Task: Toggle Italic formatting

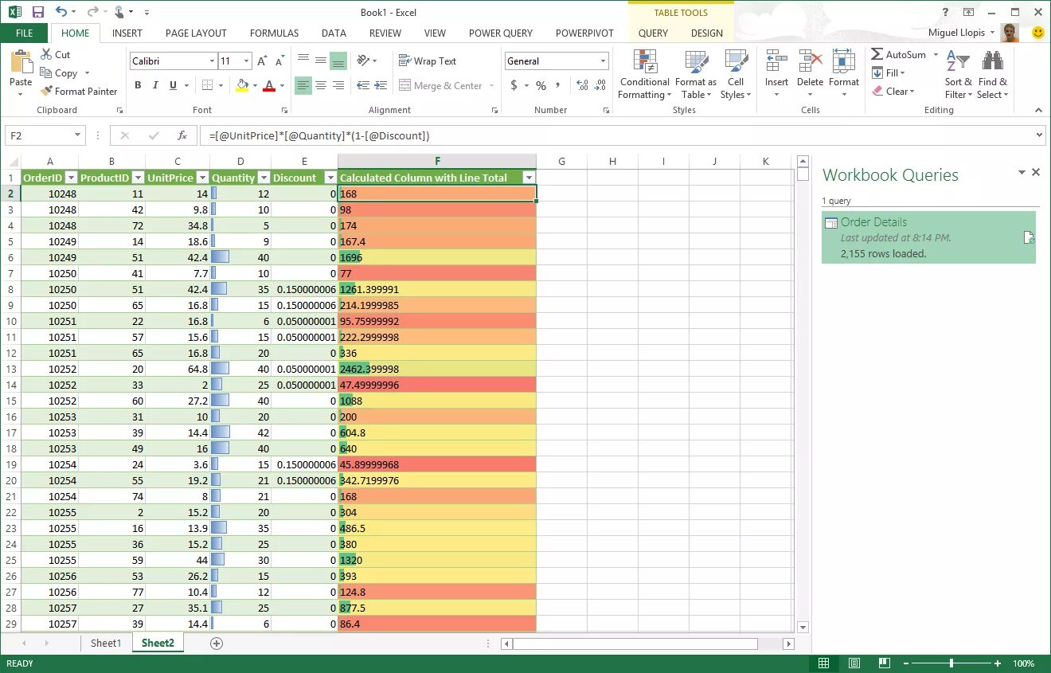Action: tap(155, 85)
